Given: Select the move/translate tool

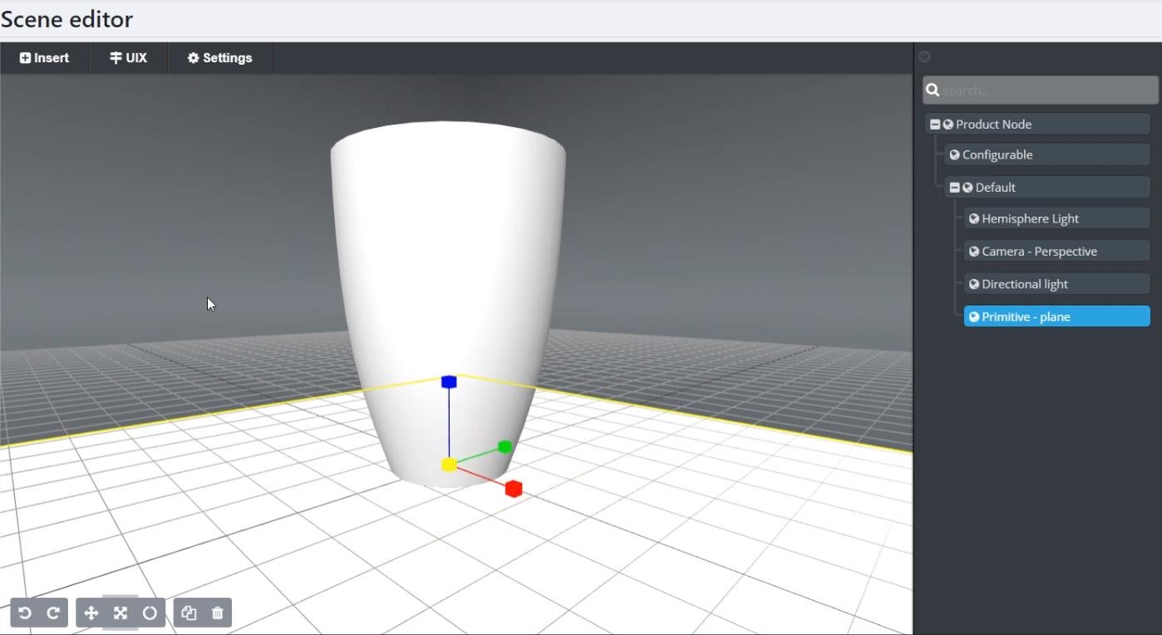Looking at the screenshot, I should point(91,613).
